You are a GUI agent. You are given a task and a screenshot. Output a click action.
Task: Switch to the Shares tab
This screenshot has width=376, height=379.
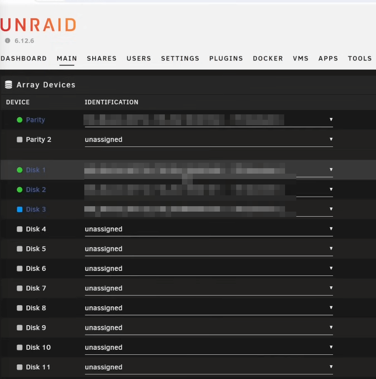(101, 58)
